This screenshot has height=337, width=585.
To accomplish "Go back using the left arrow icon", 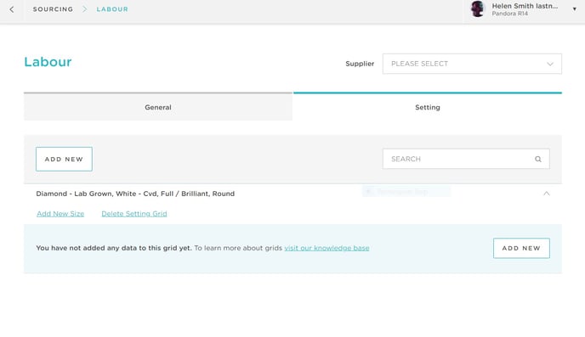I will click(12, 9).
